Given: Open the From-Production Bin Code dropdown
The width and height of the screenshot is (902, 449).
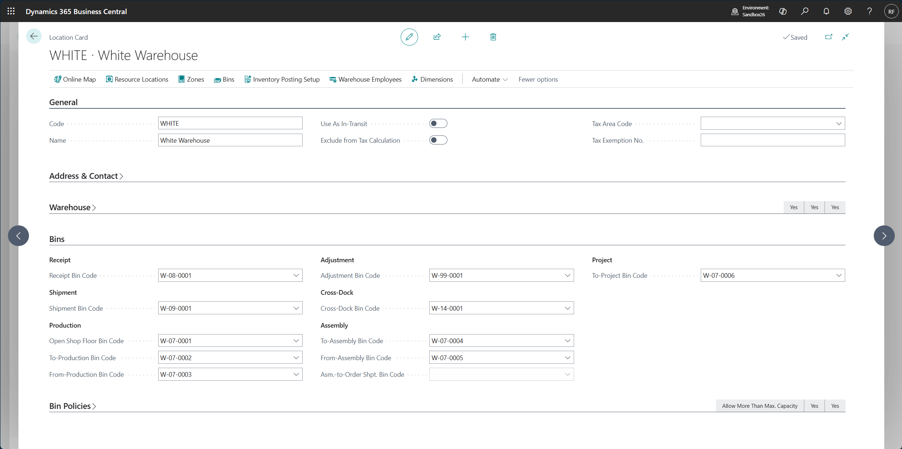Looking at the screenshot, I should pos(296,374).
